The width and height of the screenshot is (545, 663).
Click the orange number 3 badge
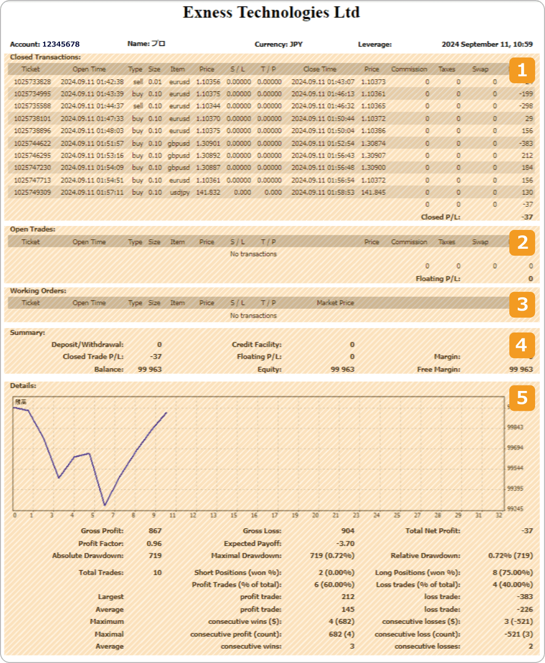pyautogui.click(x=522, y=304)
